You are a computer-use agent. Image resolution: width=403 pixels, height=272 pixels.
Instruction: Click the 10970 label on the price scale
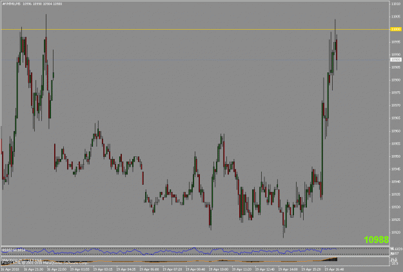click(396, 105)
